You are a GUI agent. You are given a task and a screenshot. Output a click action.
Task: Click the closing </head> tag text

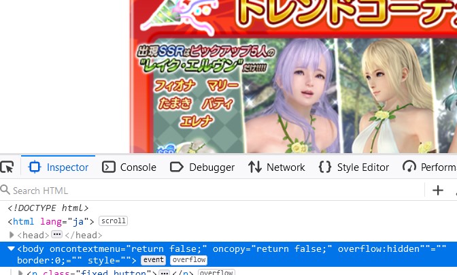84,235
